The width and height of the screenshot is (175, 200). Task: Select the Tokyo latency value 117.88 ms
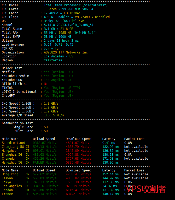110,182
